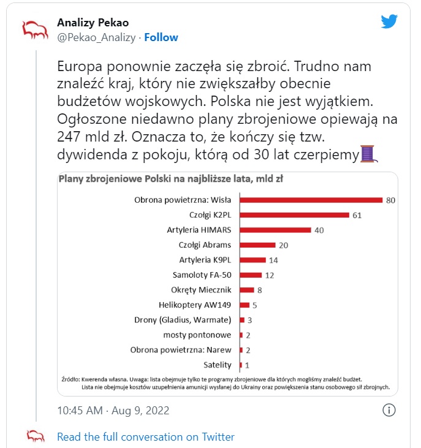Screen dimensions: 421x448
Task: Click the tweet info circle icon
Action: coord(389,410)
